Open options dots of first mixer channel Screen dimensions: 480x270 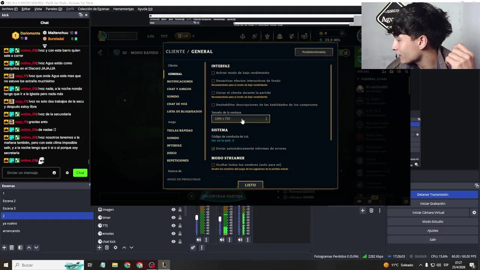pyautogui.click(x=206, y=240)
